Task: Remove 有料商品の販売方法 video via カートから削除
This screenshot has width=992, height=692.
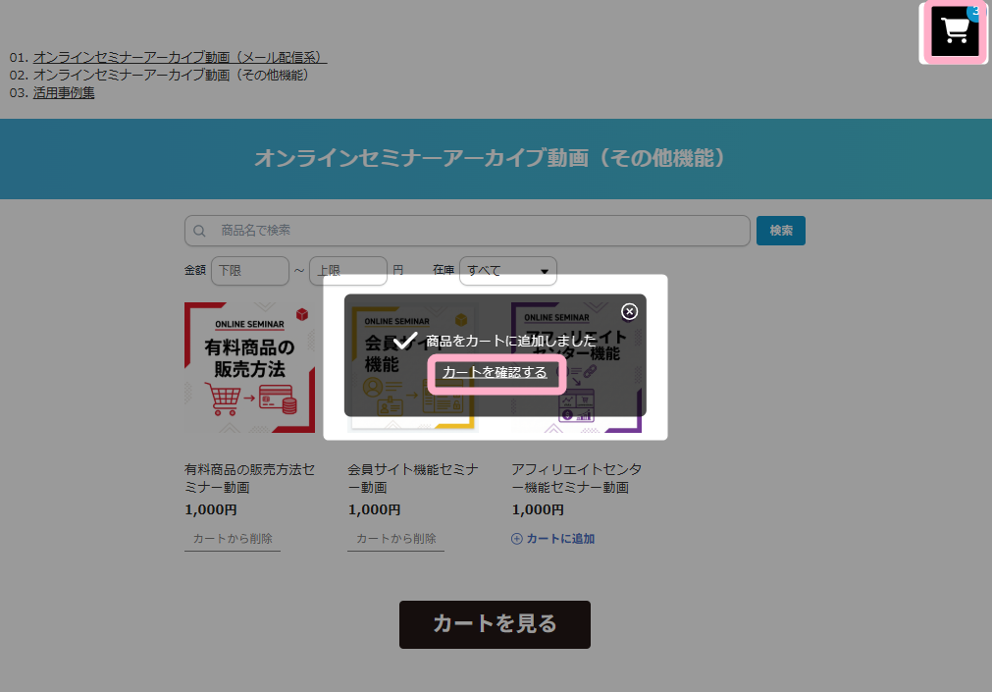Action: point(233,539)
